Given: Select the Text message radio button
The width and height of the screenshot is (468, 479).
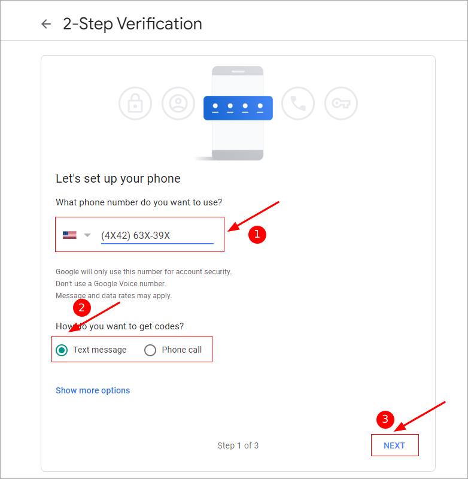Looking at the screenshot, I should click(x=62, y=350).
